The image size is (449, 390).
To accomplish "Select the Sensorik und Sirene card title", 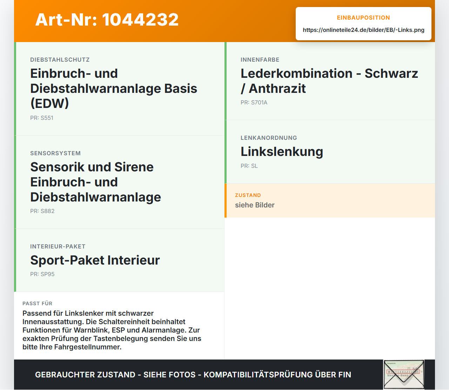I will click(95, 182).
